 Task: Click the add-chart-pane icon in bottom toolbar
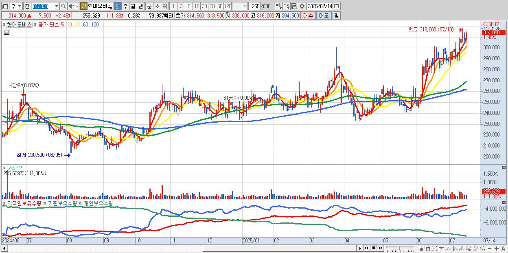coord(420,248)
